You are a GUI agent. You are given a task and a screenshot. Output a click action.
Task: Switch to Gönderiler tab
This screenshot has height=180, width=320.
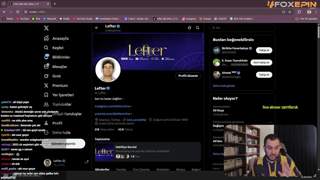[102, 169]
